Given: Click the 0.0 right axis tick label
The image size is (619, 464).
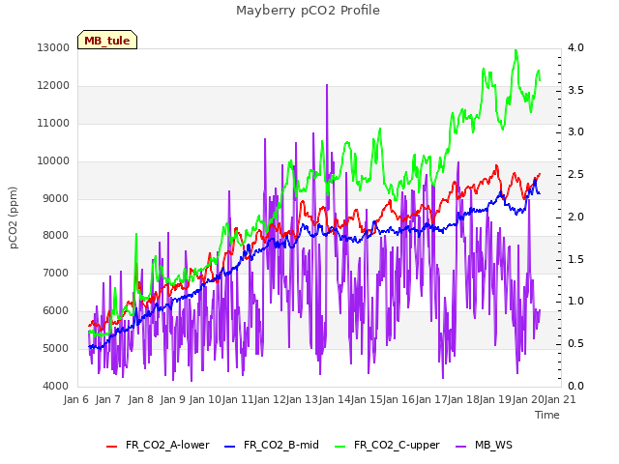Looking at the screenshot, I should coord(575,386).
